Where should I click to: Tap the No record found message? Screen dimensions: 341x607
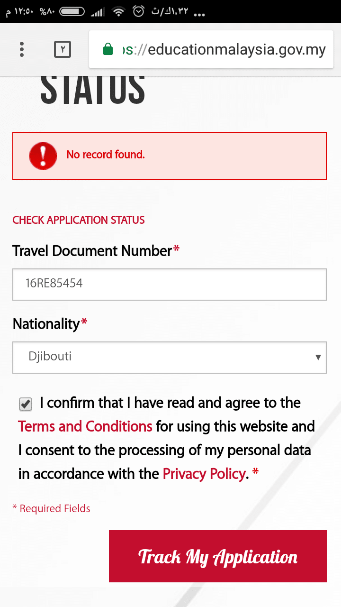(106, 155)
